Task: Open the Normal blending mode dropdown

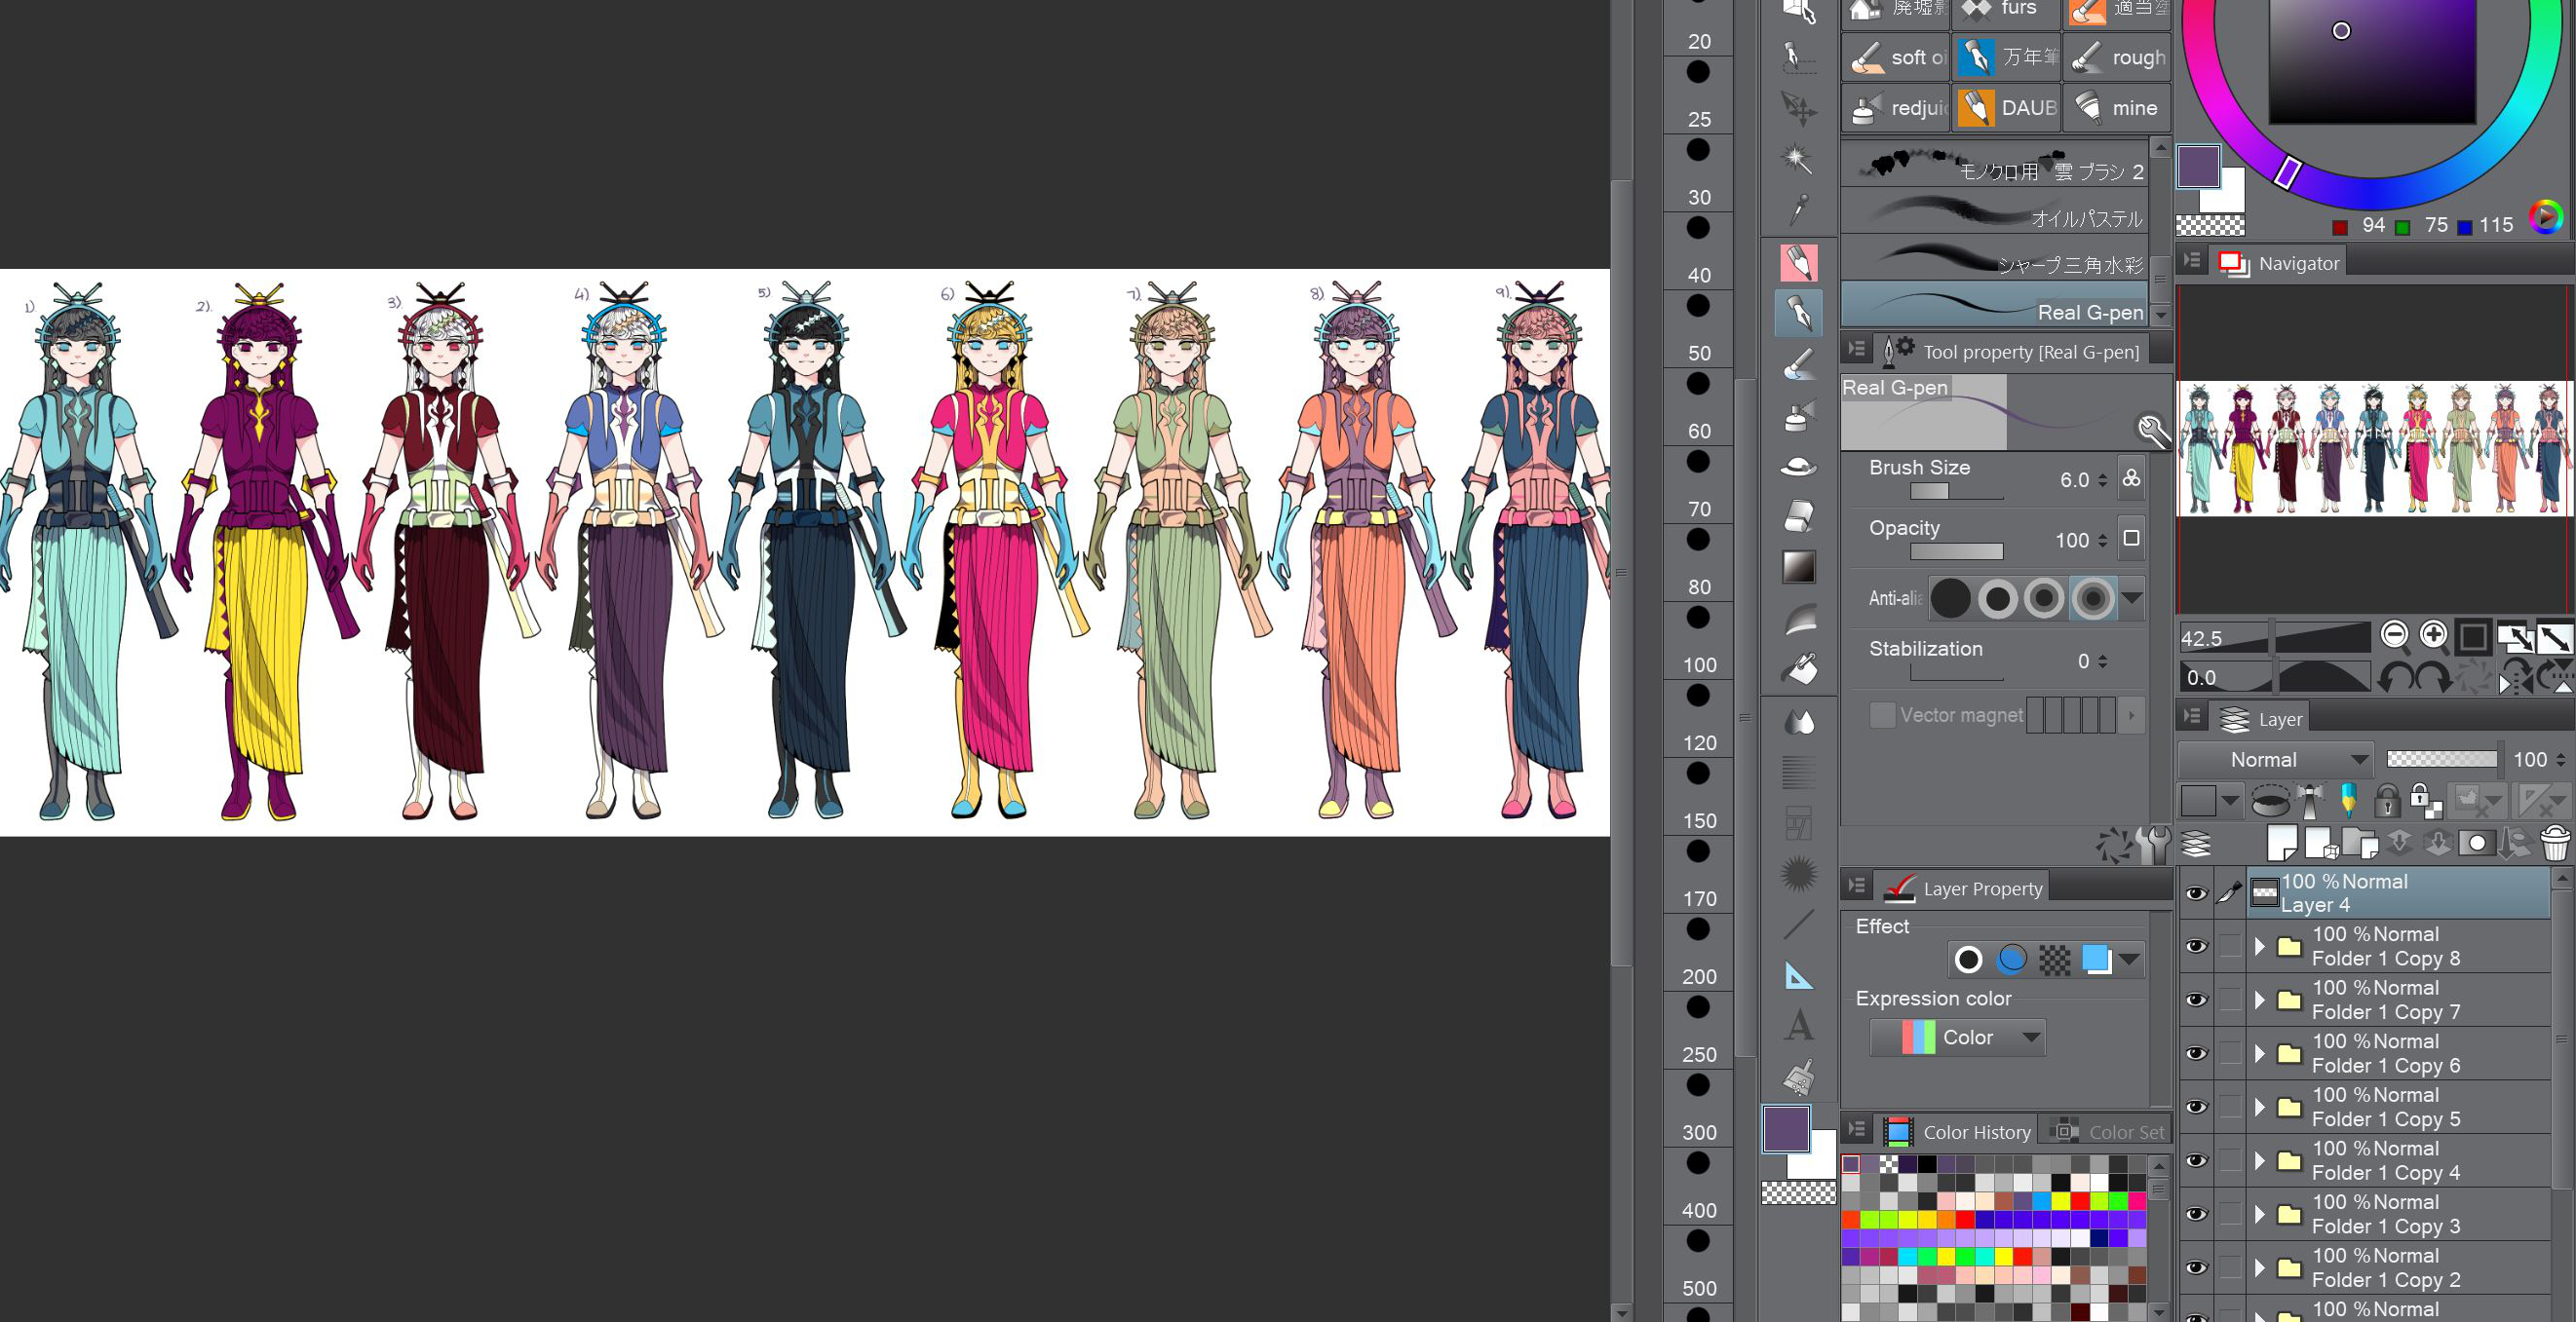Action: [2275, 760]
